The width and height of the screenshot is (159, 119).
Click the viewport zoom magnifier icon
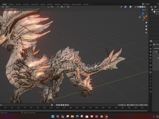pyautogui.click(x=146, y=23)
